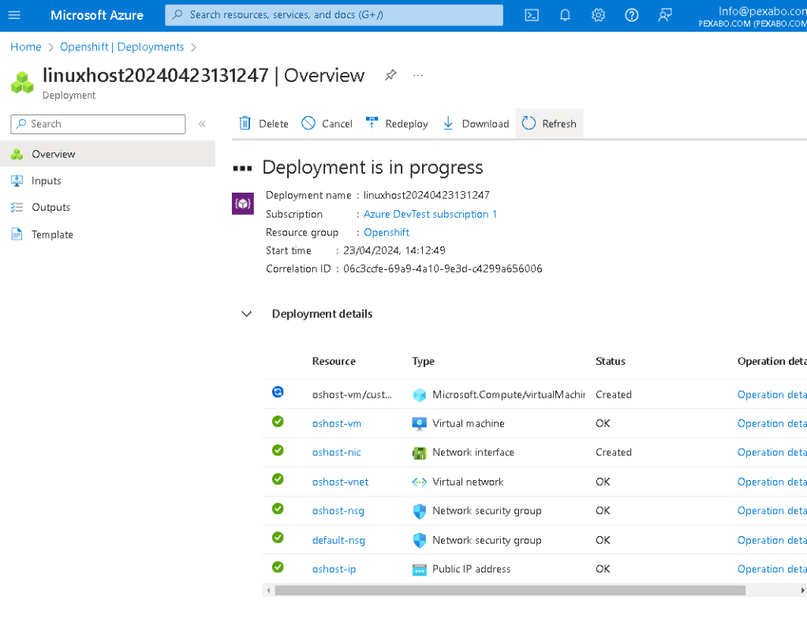The width and height of the screenshot is (807, 634).
Task: Open the oshost-vm resource link
Action: 337,424
